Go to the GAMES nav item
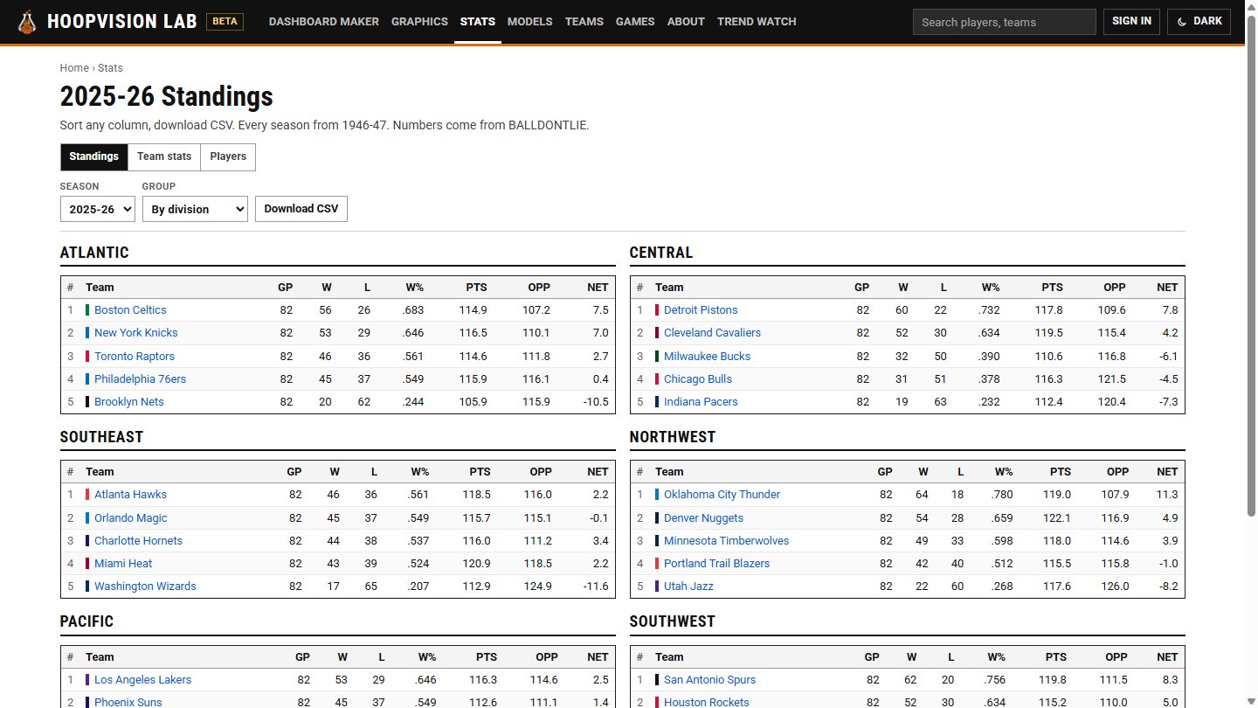1258x708 pixels. click(x=635, y=22)
